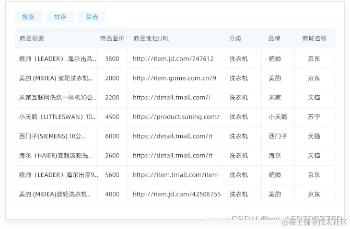Image resolution: width=350 pixels, height=229 pixels.
Task: Select the 洗衣机 category in the 米家 row
Action: click(x=239, y=97)
